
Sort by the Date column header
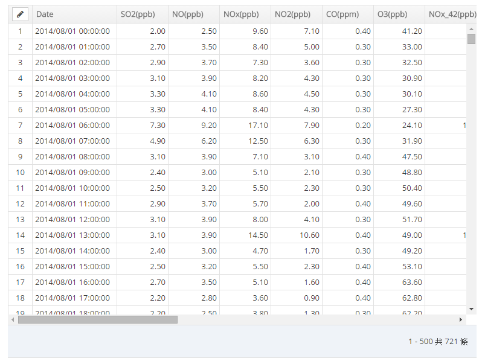[x=74, y=14]
